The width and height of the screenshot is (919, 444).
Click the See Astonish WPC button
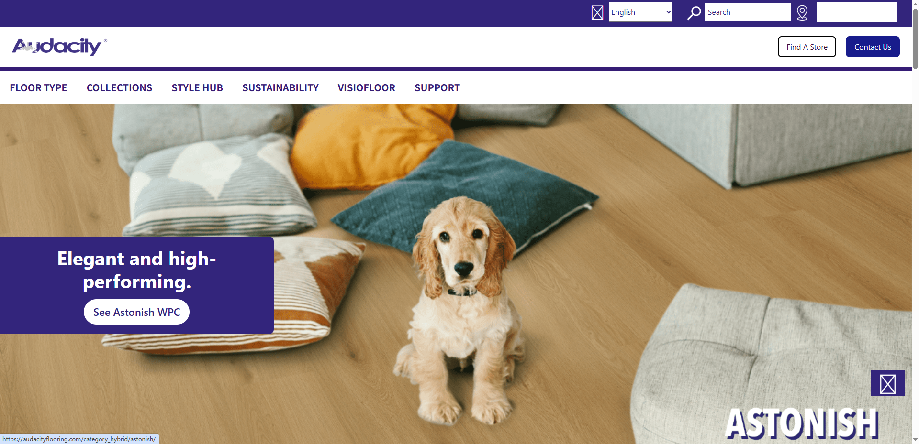pos(136,312)
